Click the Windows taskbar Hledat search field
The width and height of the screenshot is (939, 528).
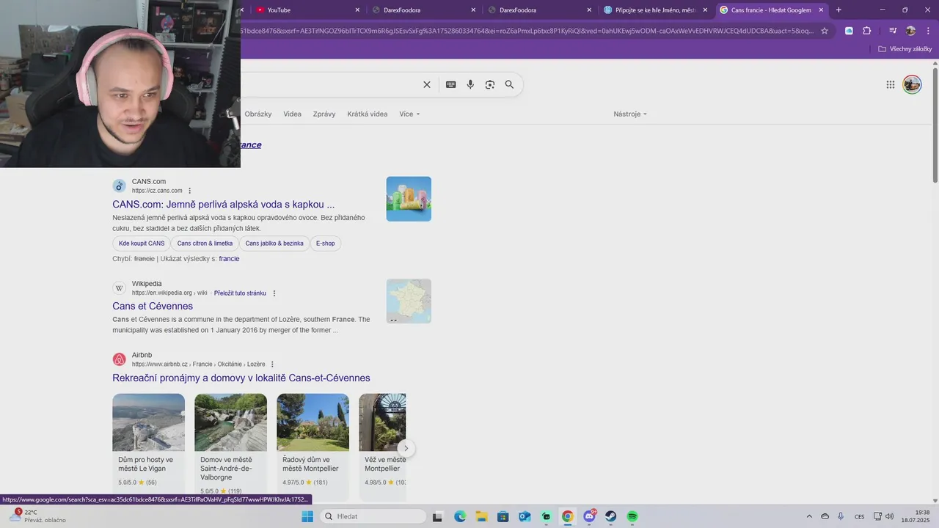pyautogui.click(x=372, y=516)
